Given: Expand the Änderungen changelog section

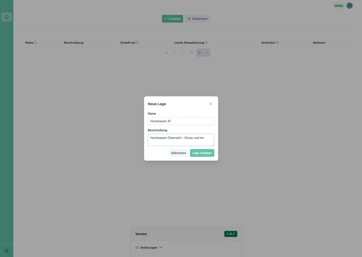Looking at the screenshot, I should (149, 247).
